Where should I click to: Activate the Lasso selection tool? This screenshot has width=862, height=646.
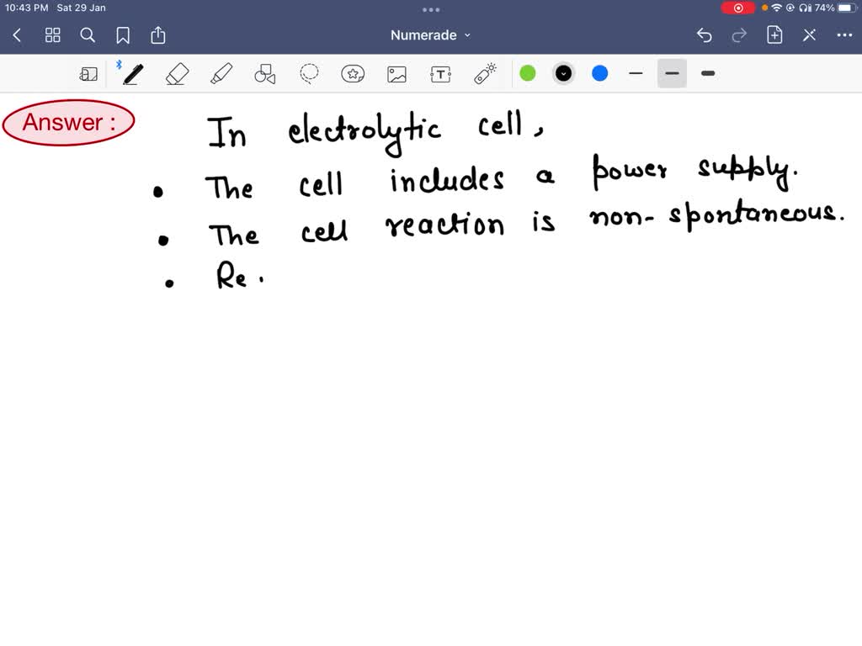[x=309, y=73]
